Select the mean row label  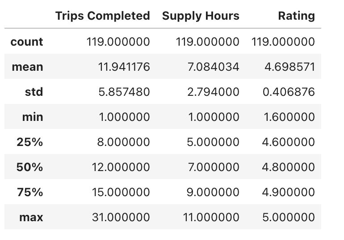tap(27, 67)
